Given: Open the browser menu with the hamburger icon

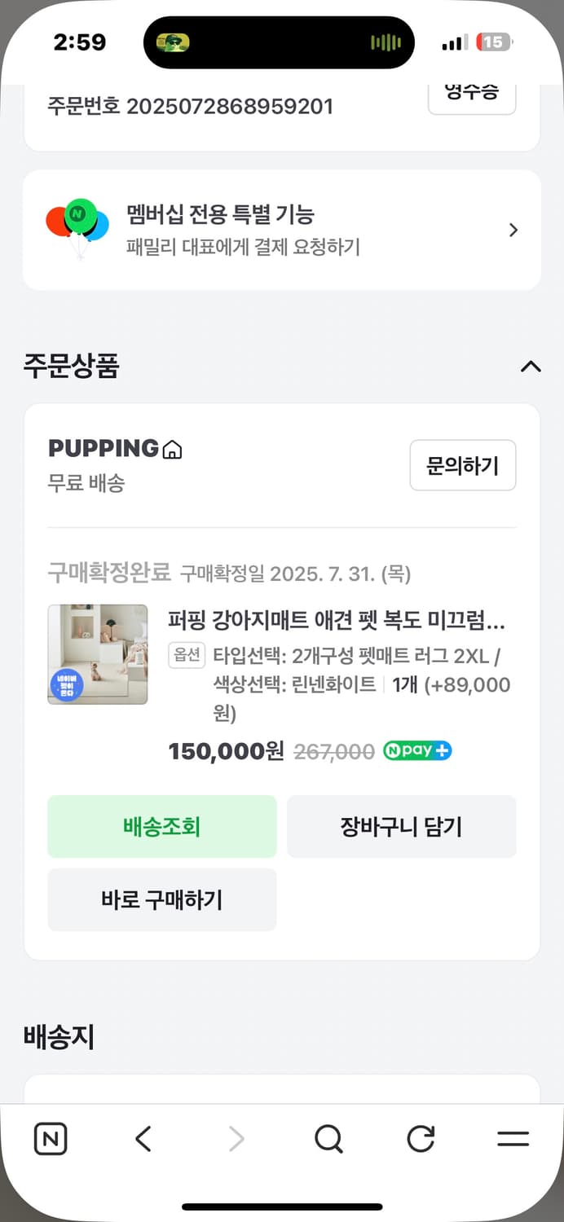Looking at the screenshot, I should pos(512,1139).
